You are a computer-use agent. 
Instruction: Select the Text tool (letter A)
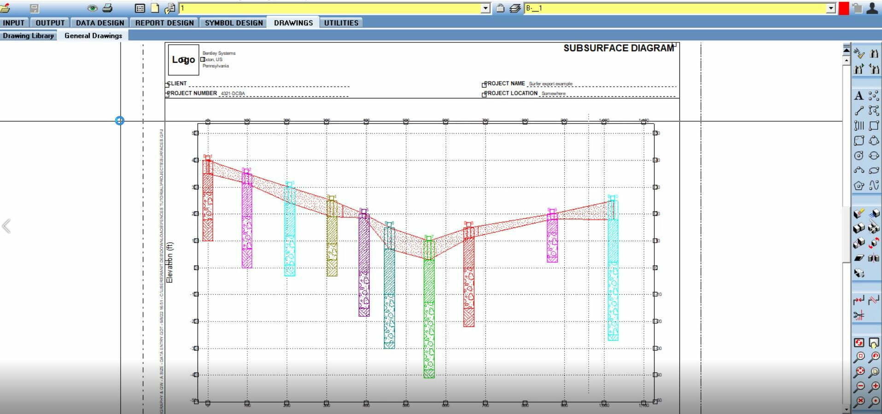[x=859, y=96]
